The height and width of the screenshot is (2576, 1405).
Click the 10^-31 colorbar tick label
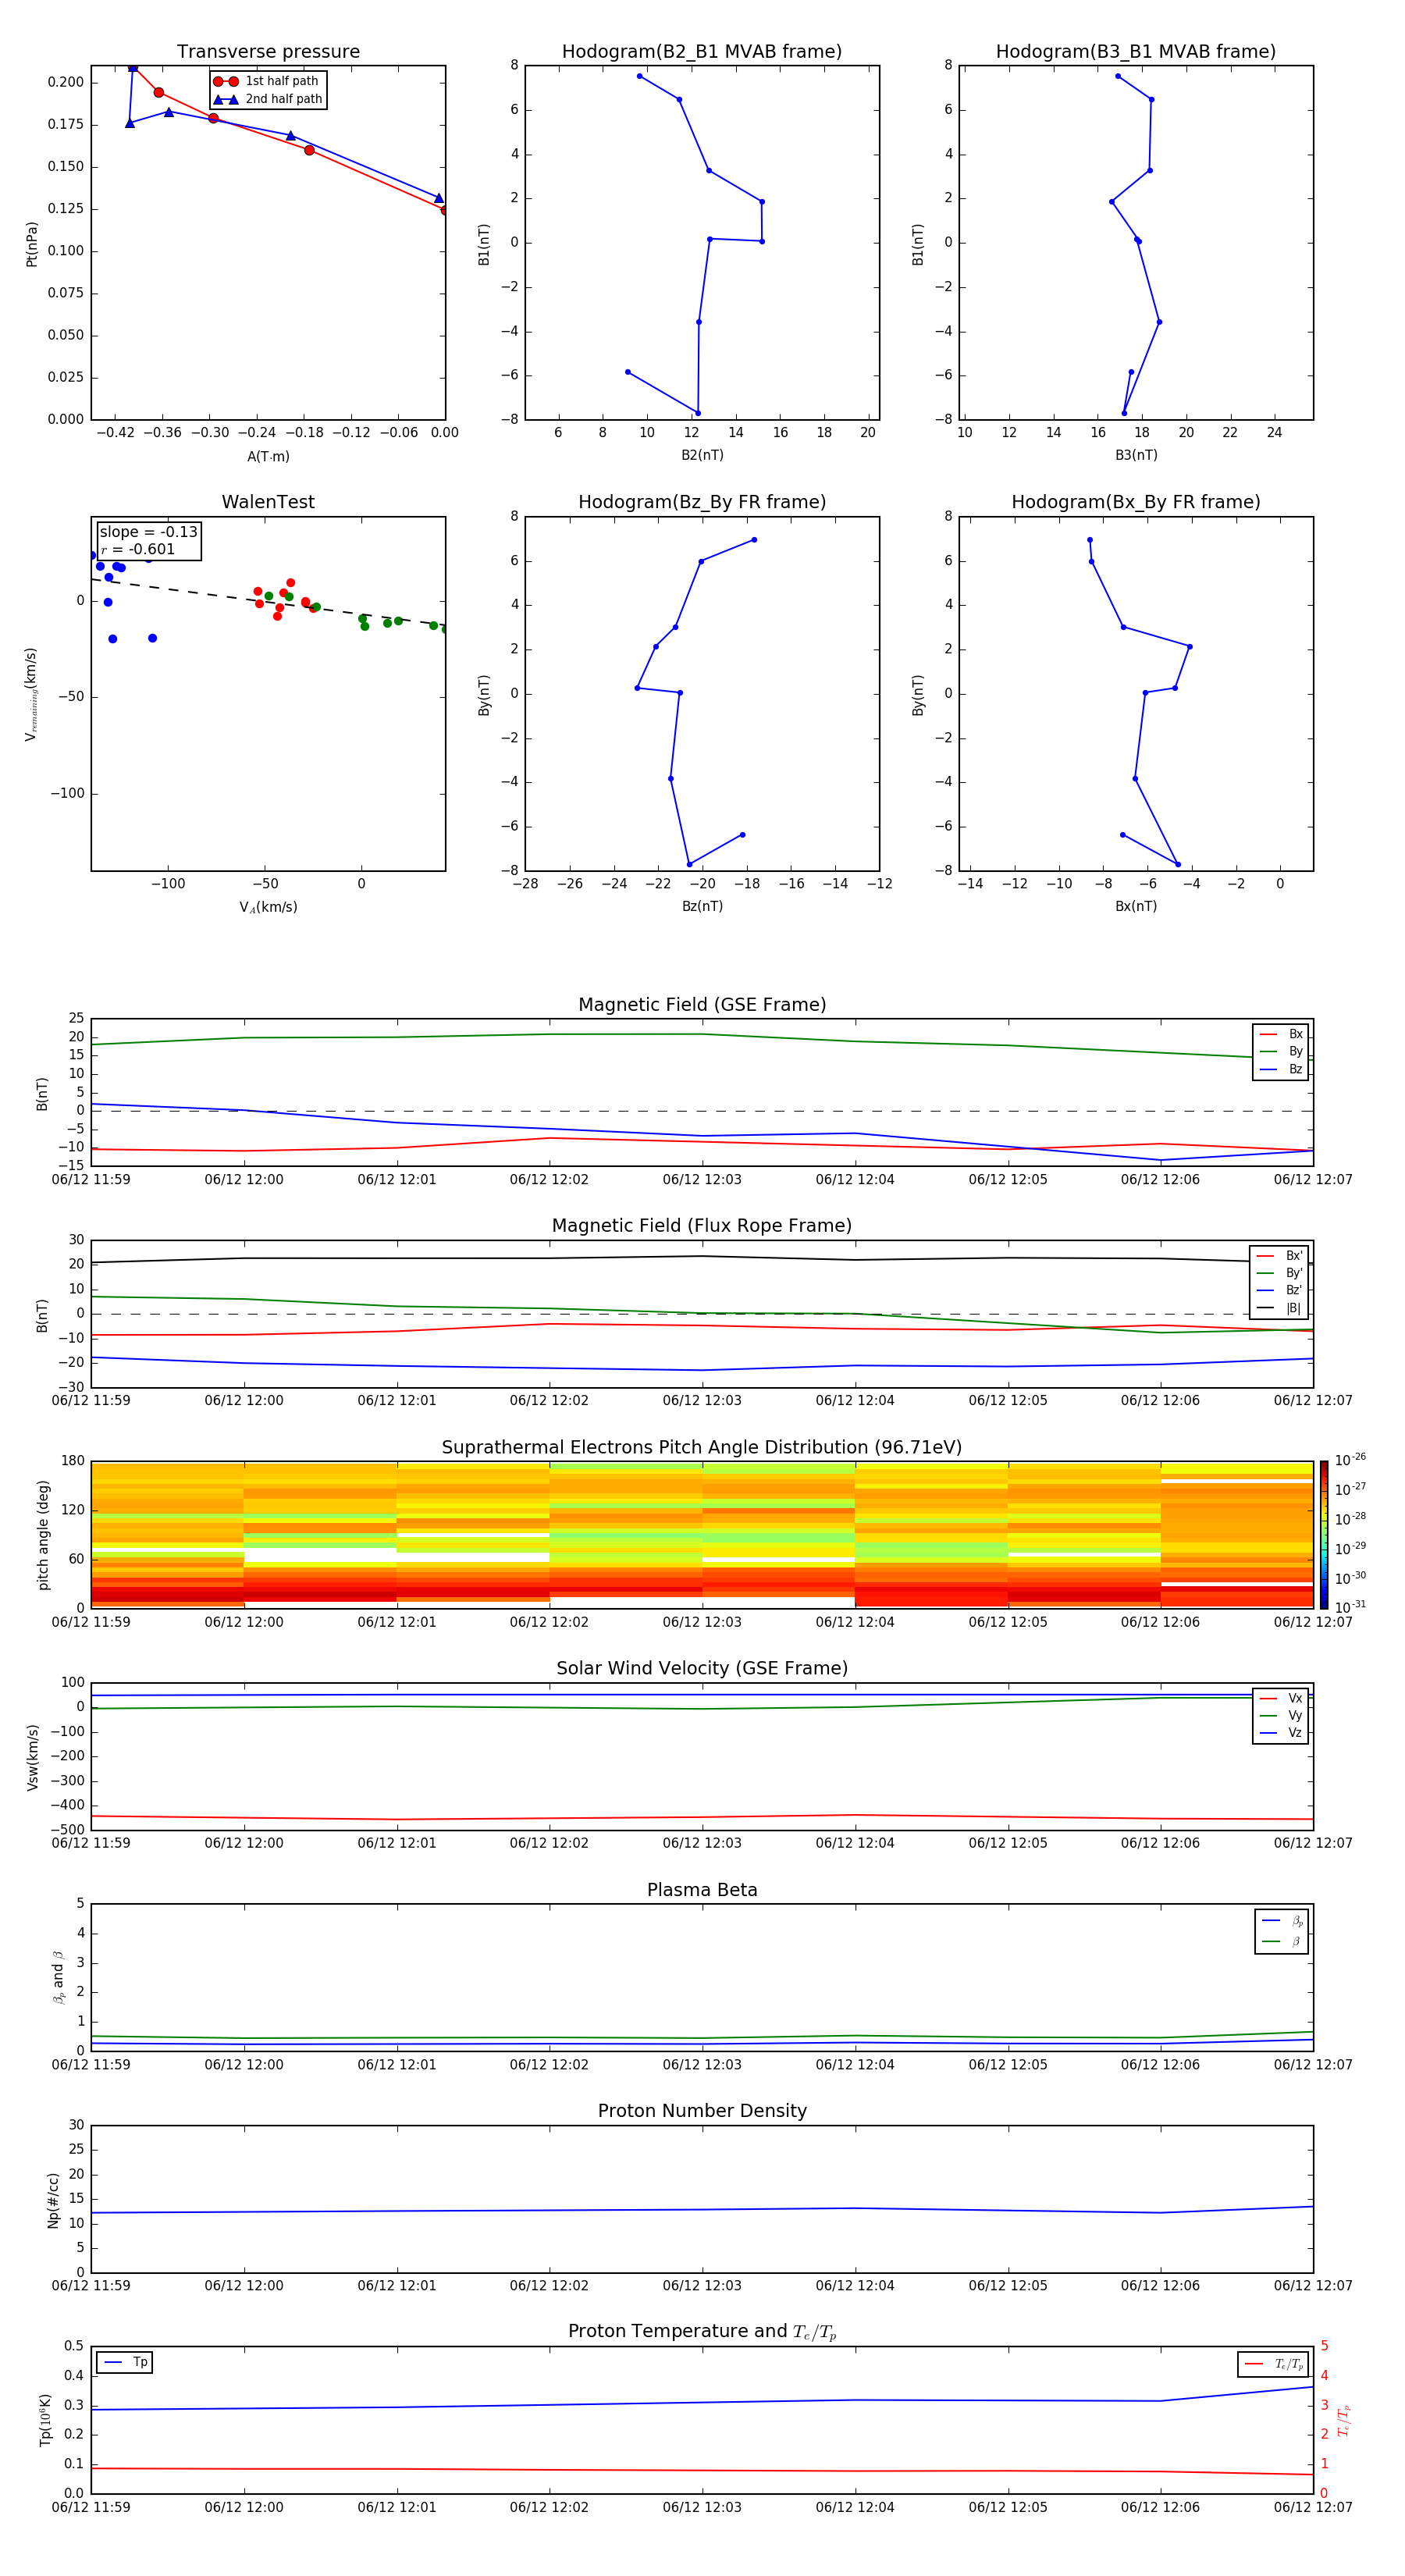(x=1350, y=1607)
